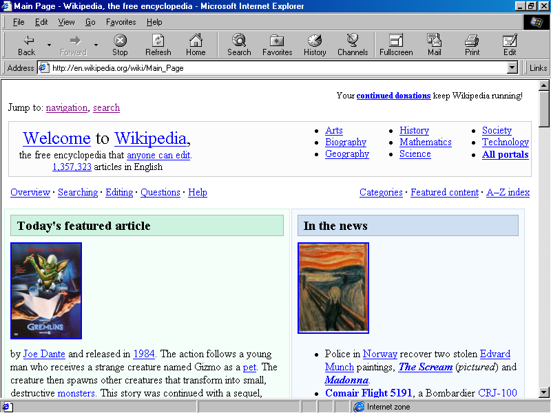Viewport: 551px width, 413px height.
Task: Follow the Featured content link
Action: click(x=444, y=192)
